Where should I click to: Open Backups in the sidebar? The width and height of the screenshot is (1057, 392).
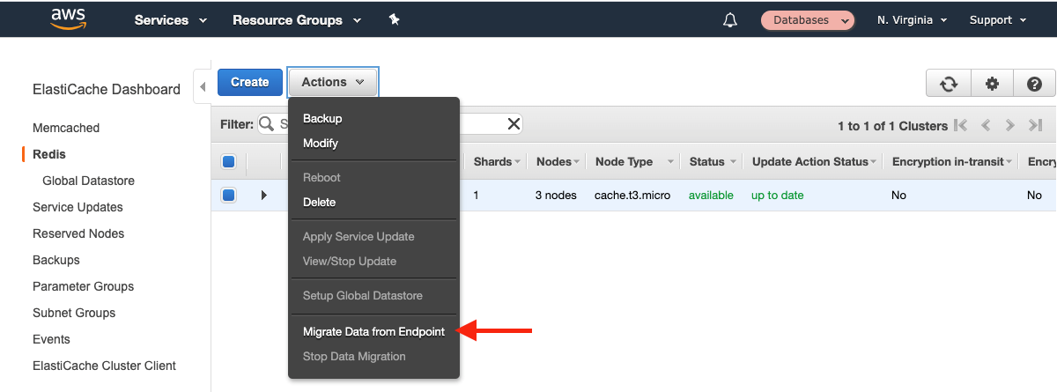point(56,260)
